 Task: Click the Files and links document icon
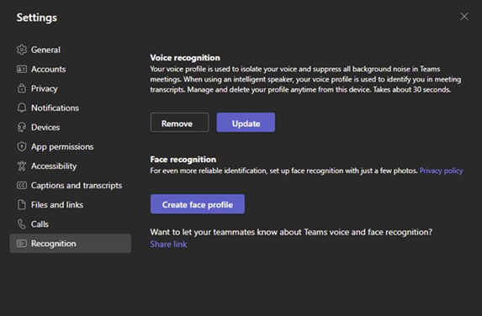point(22,204)
